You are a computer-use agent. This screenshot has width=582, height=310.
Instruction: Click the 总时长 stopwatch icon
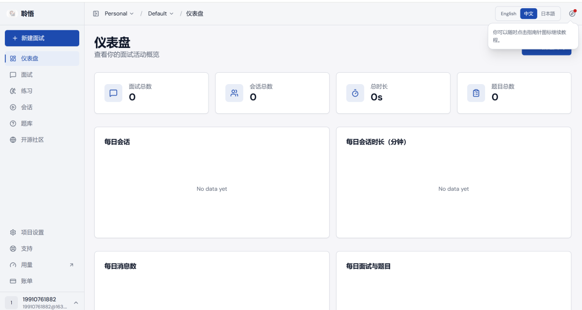click(355, 93)
